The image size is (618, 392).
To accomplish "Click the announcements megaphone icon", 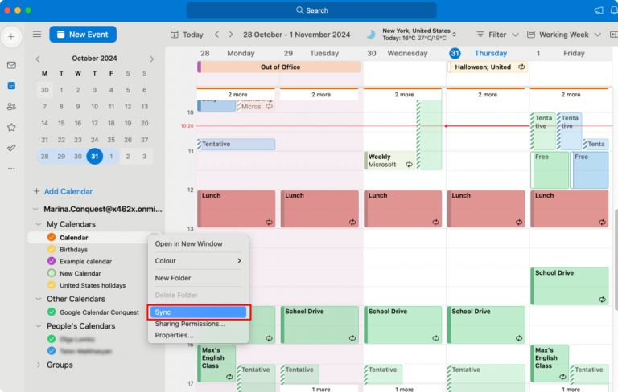I will click(599, 10).
